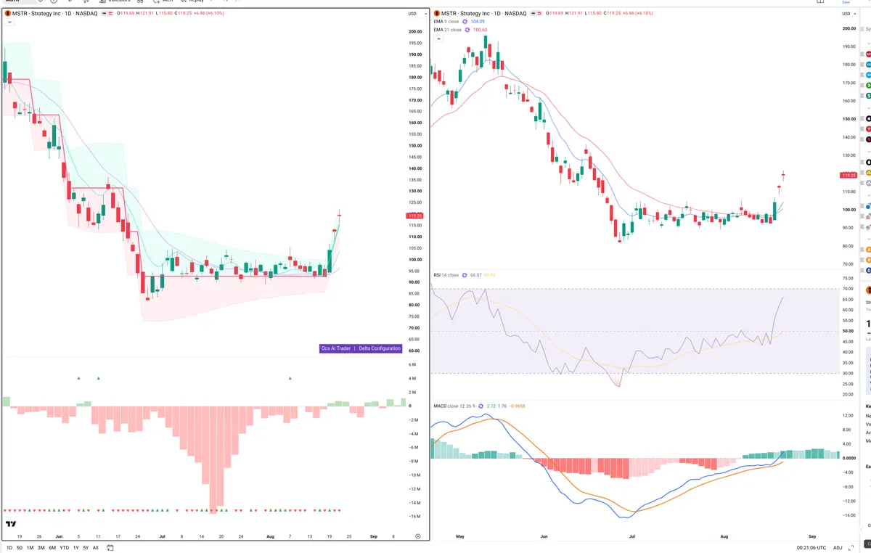Image resolution: width=871 pixels, height=553 pixels.
Task: Click RSI value 66.07
Action: (x=476, y=275)
